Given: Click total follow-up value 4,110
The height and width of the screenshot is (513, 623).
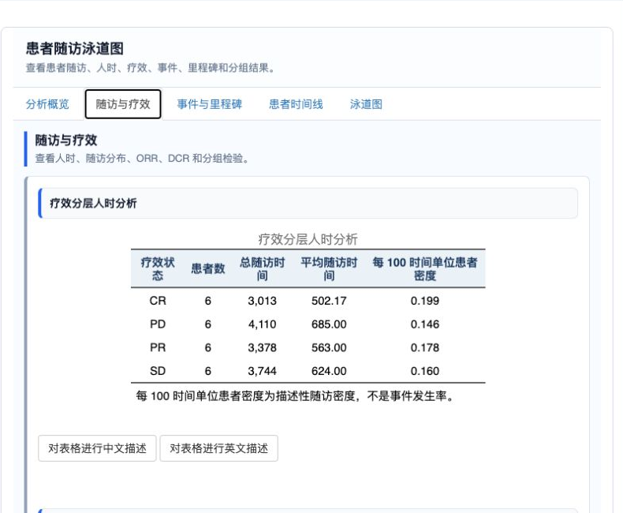Looking at the screenshot, I should (263, 324).
